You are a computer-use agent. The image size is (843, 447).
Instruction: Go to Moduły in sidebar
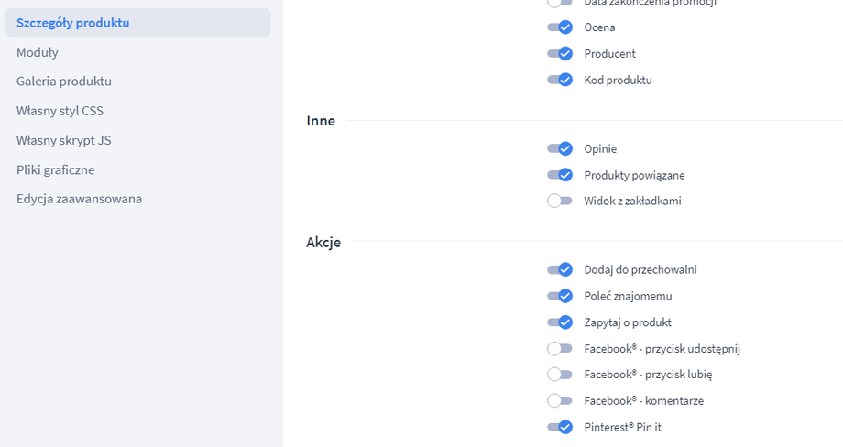[38, 52]
